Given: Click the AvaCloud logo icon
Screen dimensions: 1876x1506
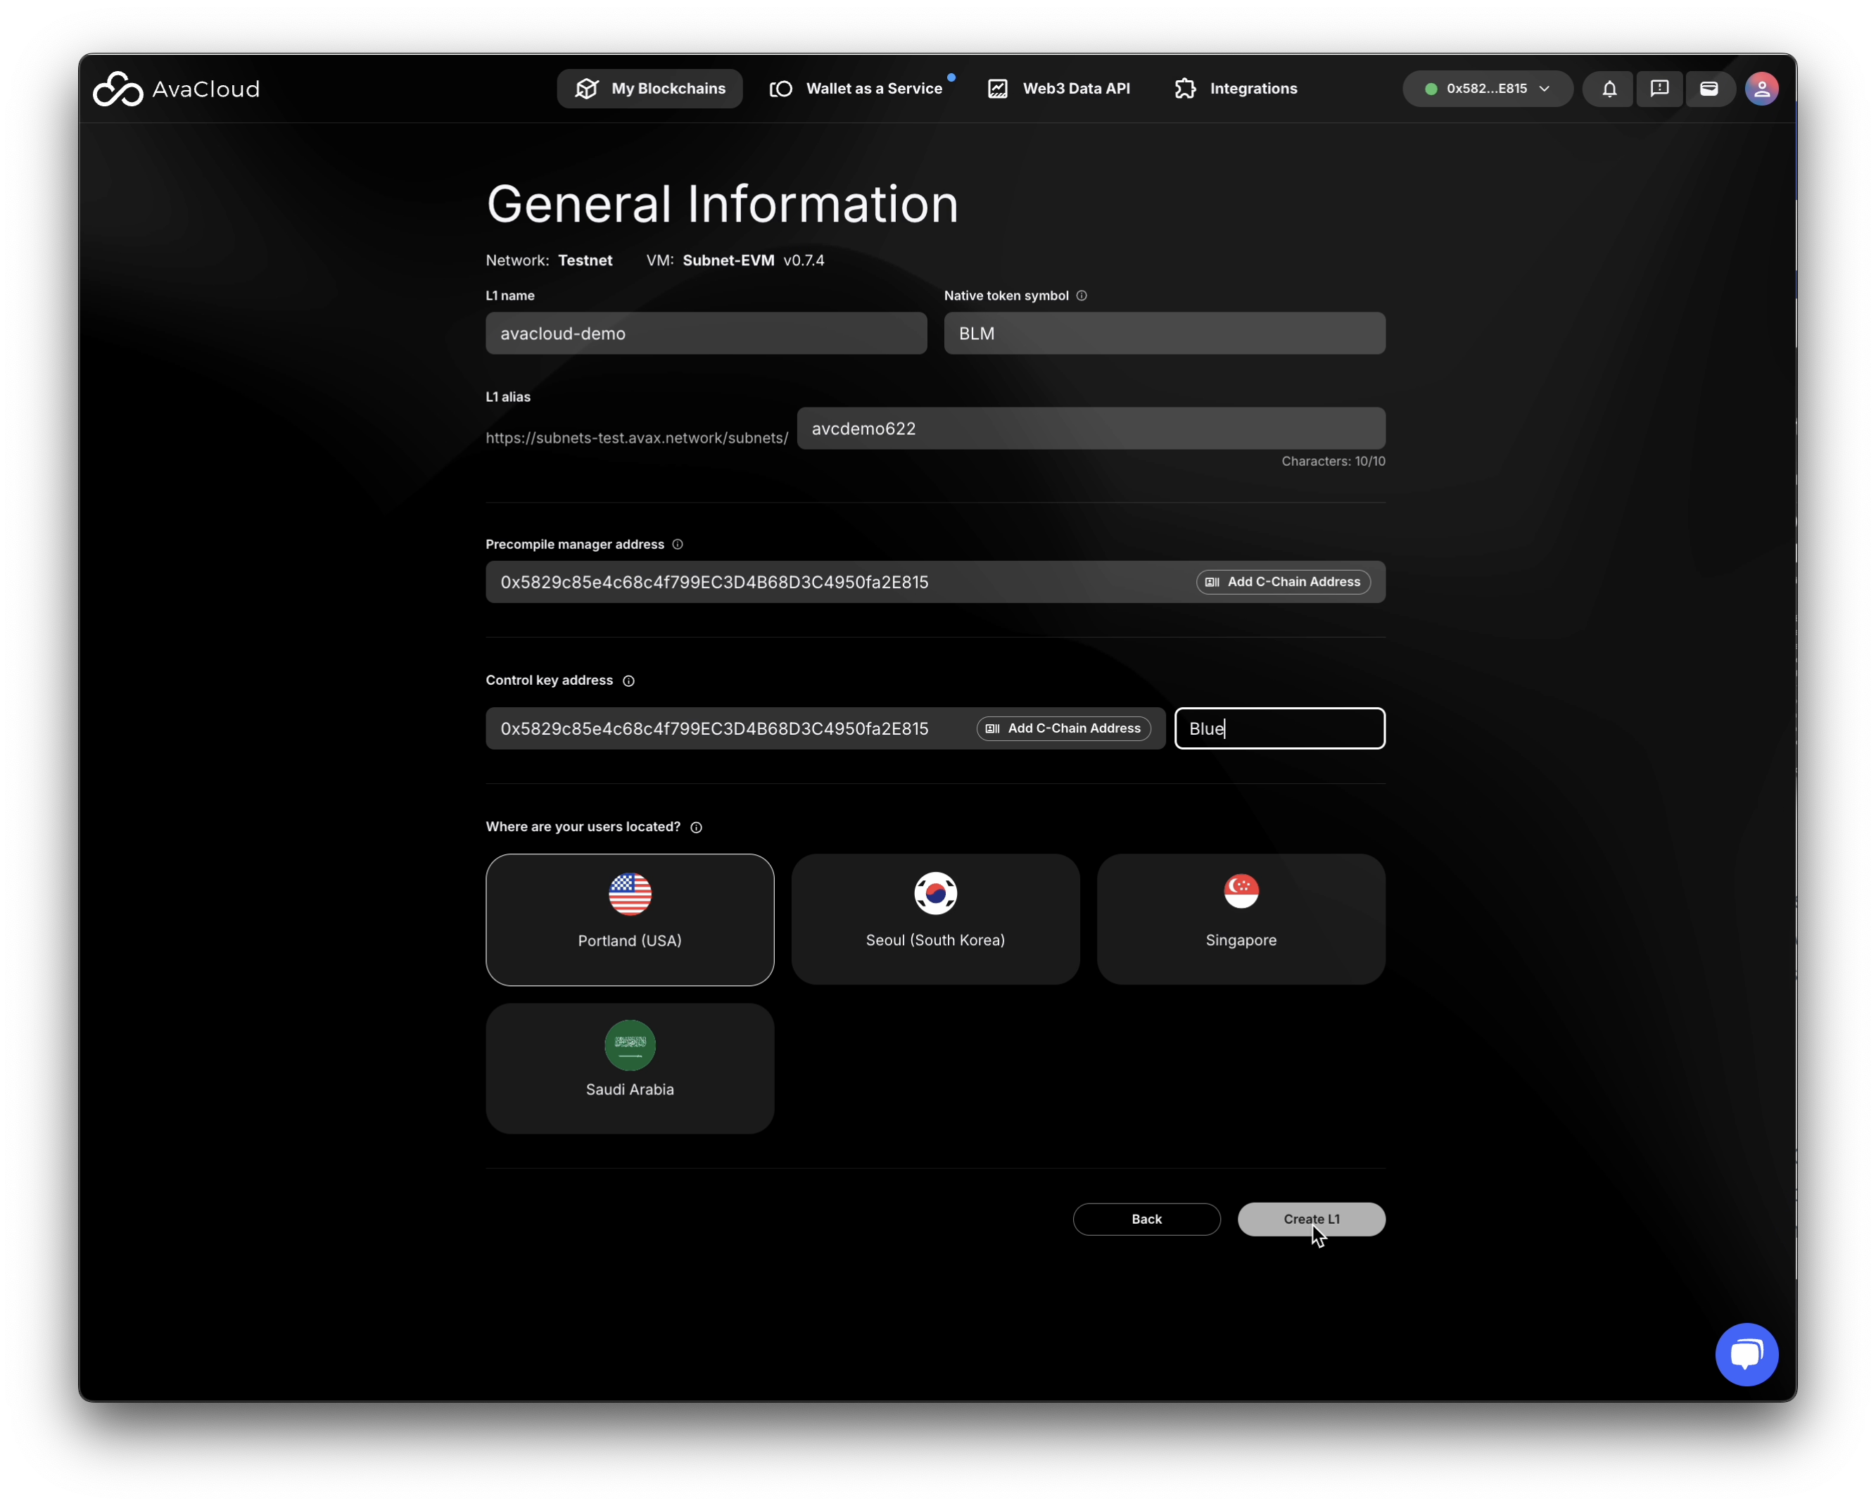Looking at the screenshot, I should 118,89.
